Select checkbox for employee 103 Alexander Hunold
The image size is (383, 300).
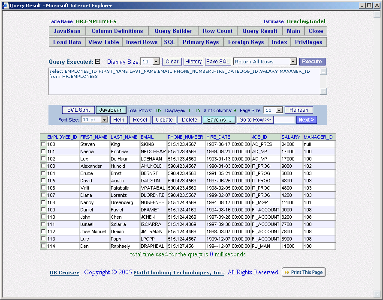(x=43, y=166)
